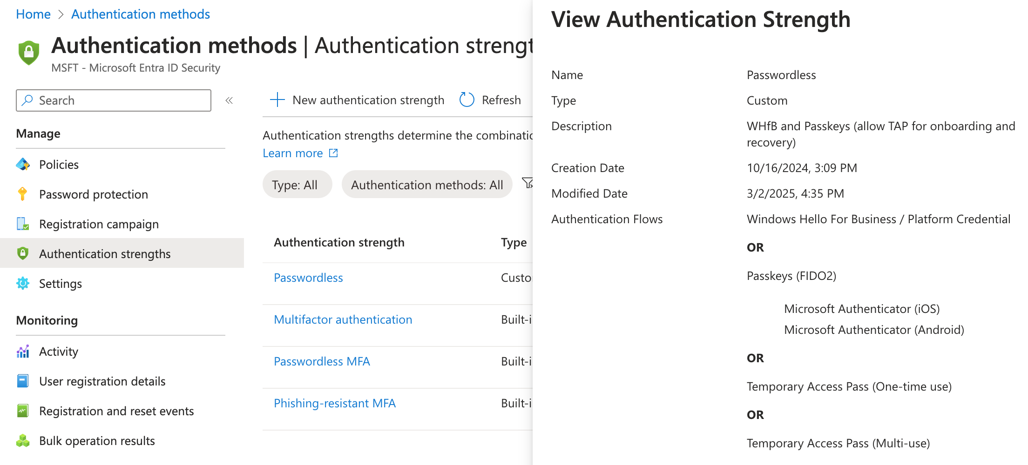This screenshot has width=1028, height=465.
Task: Click Authentication methods breadcrumb link
Action: click(x=141, y=14)
